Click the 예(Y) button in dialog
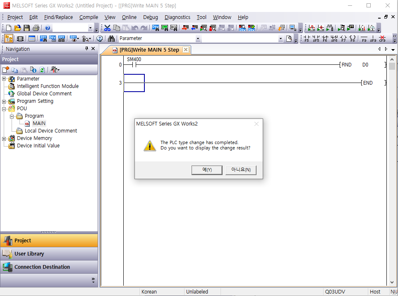Image resolution: width=398 pixels, height=296 pixels. (207, 170)
